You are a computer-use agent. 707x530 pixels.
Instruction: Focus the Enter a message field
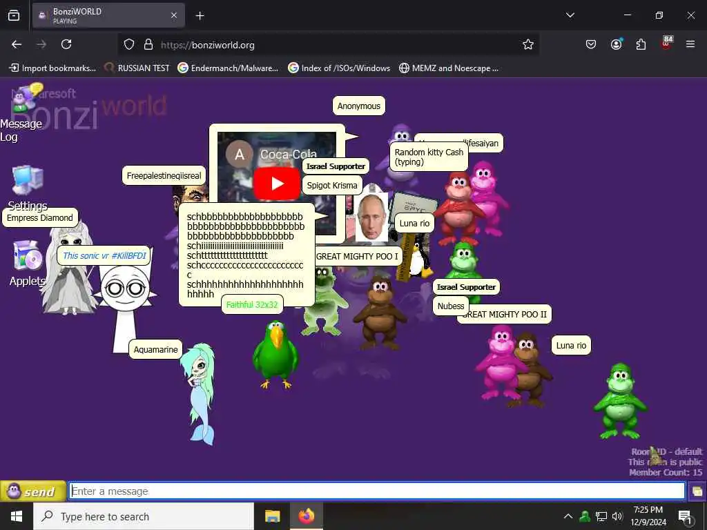(x=377, y=491)
